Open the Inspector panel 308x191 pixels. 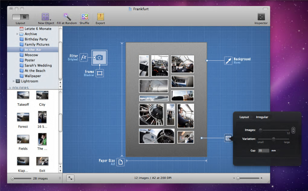click(x=261, y=17)
